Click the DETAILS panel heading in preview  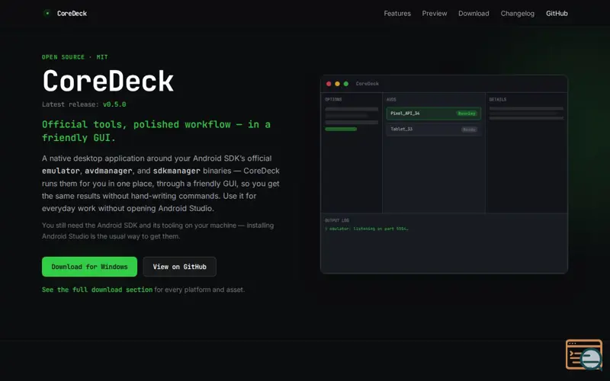coord(498,100)
